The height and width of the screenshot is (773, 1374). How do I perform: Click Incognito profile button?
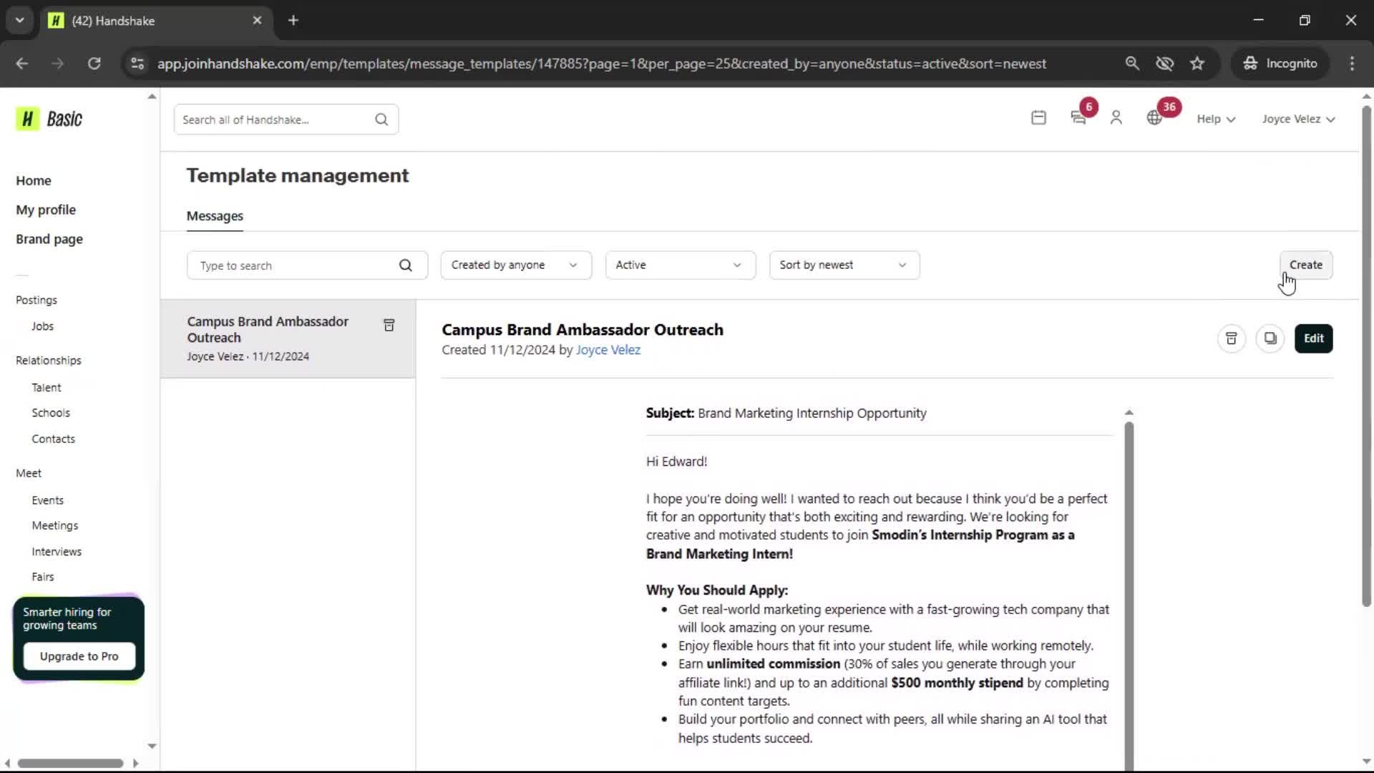1281,64
